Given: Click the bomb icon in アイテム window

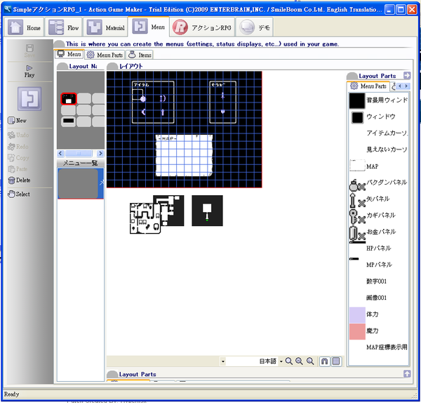Looking at the screenshot, I should click(x=143, y=99).
